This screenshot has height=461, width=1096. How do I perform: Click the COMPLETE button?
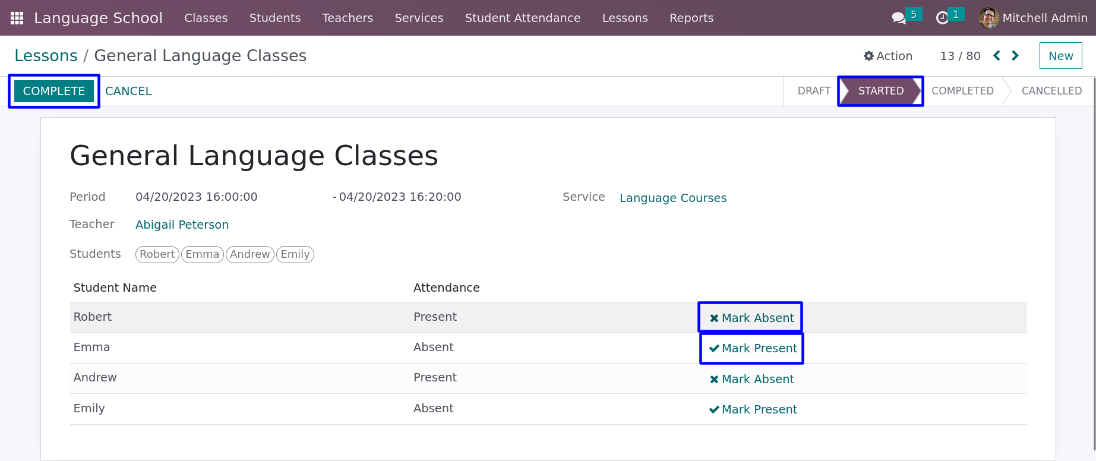[x=54, y=91]
